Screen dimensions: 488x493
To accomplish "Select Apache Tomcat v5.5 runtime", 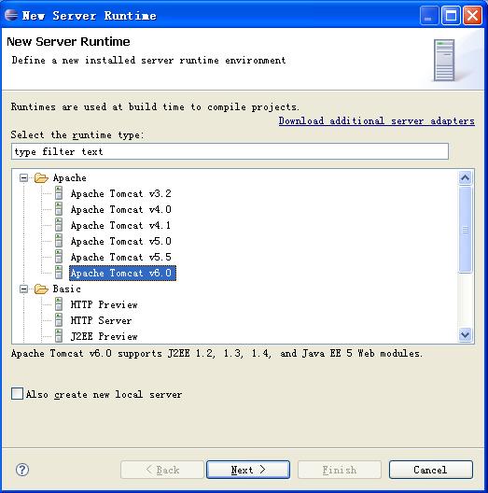I will [121, 257].
